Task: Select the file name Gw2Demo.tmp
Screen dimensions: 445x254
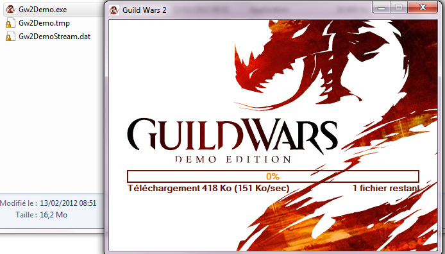Action: (x=44, y=23)
